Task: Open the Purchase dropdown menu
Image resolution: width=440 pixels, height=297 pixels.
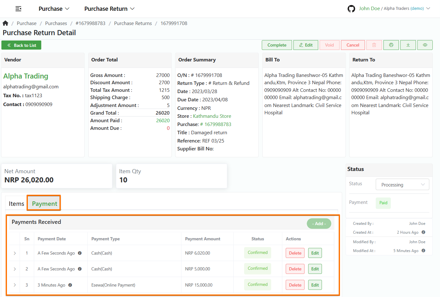Action: (54, 9)
